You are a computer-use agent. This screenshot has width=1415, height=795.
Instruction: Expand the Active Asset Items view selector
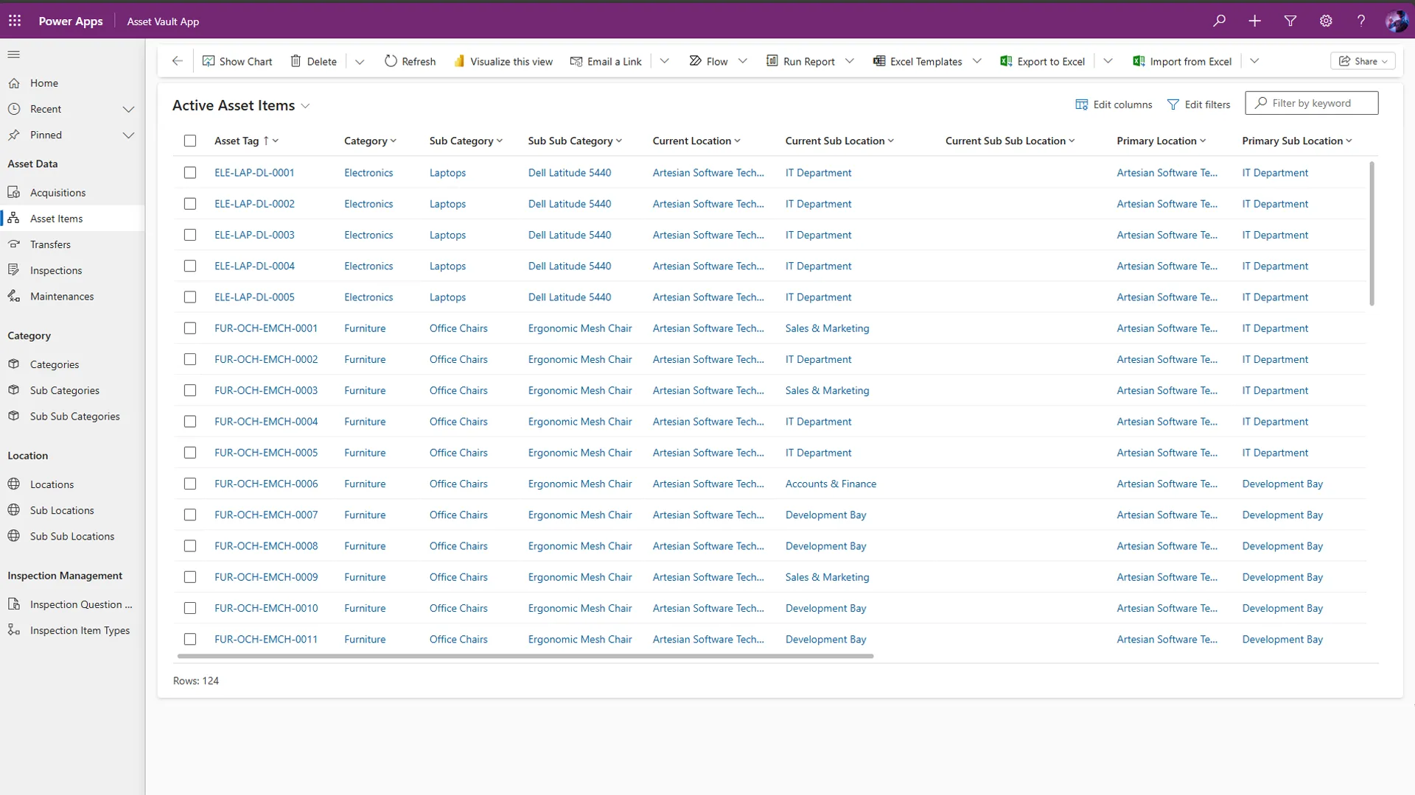(305, 106)
